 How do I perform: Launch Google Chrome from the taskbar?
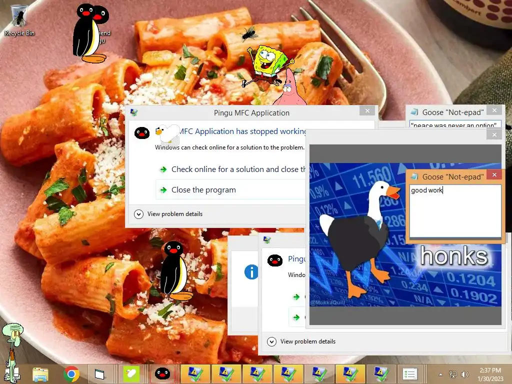pos(71,374)
